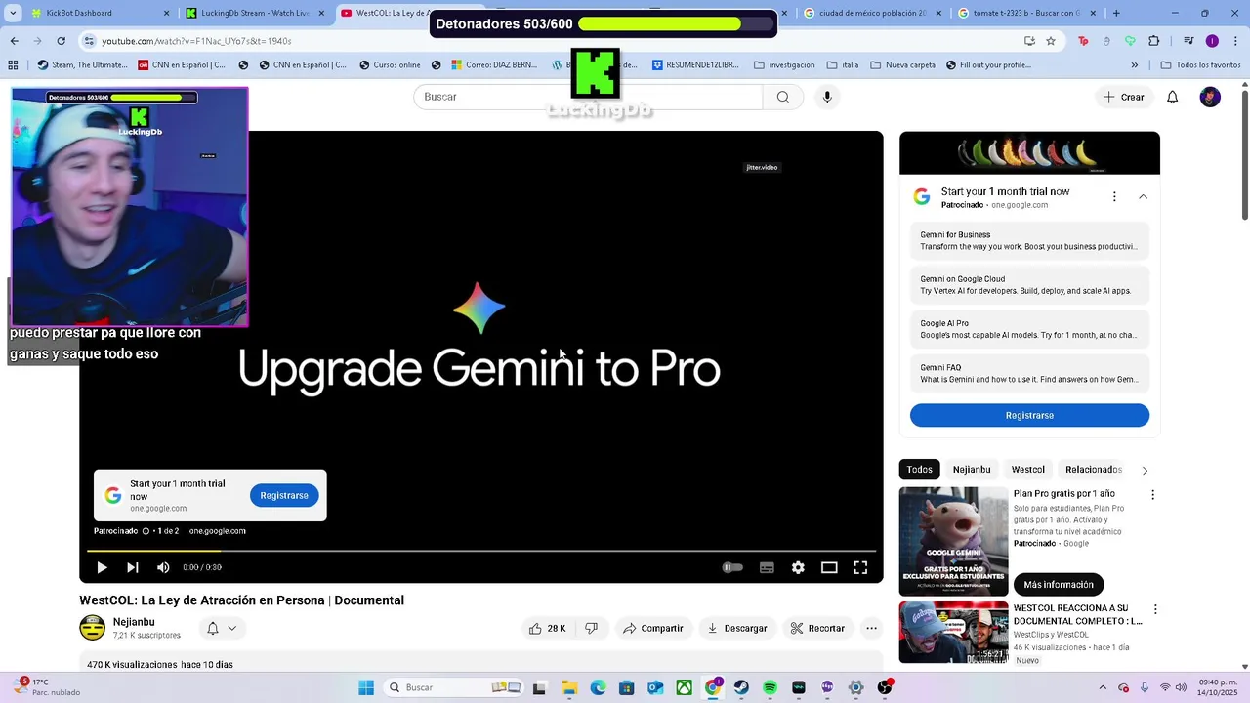Open Spotify from the taskbar
This screenshot has width=1250, height=703.
coord(770,687)
